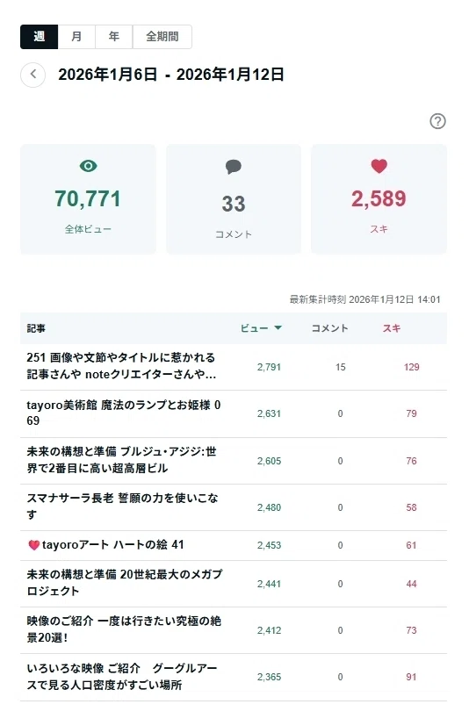Image resolution: width=469 pixels, height=704 pixels.
Task: Switch to the 月 monthly tab
Action: pyautogui.click(x=76, y=36)
